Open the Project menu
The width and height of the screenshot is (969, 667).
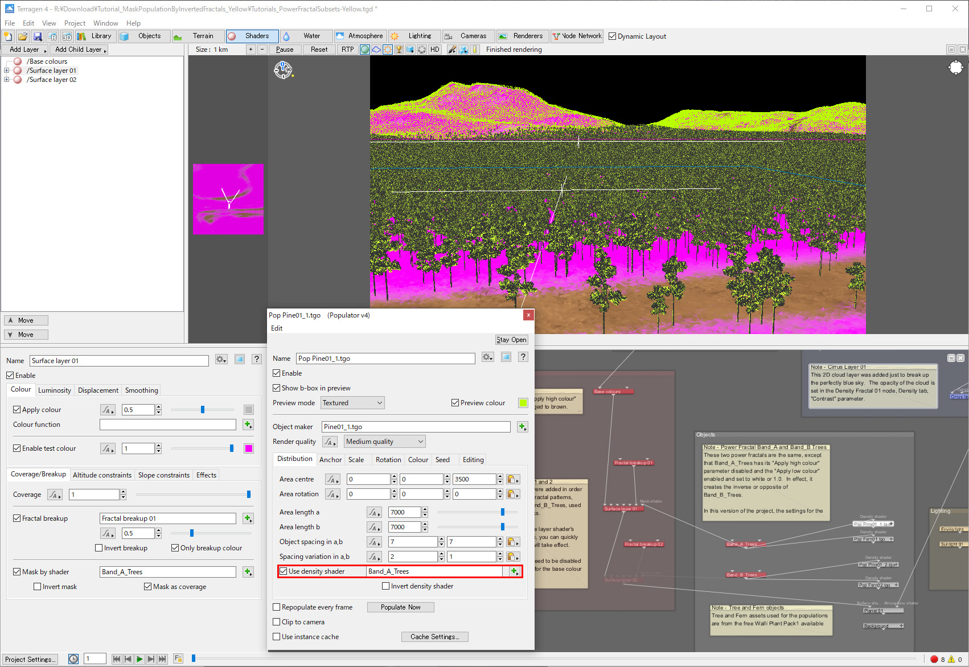pos(75,23)
